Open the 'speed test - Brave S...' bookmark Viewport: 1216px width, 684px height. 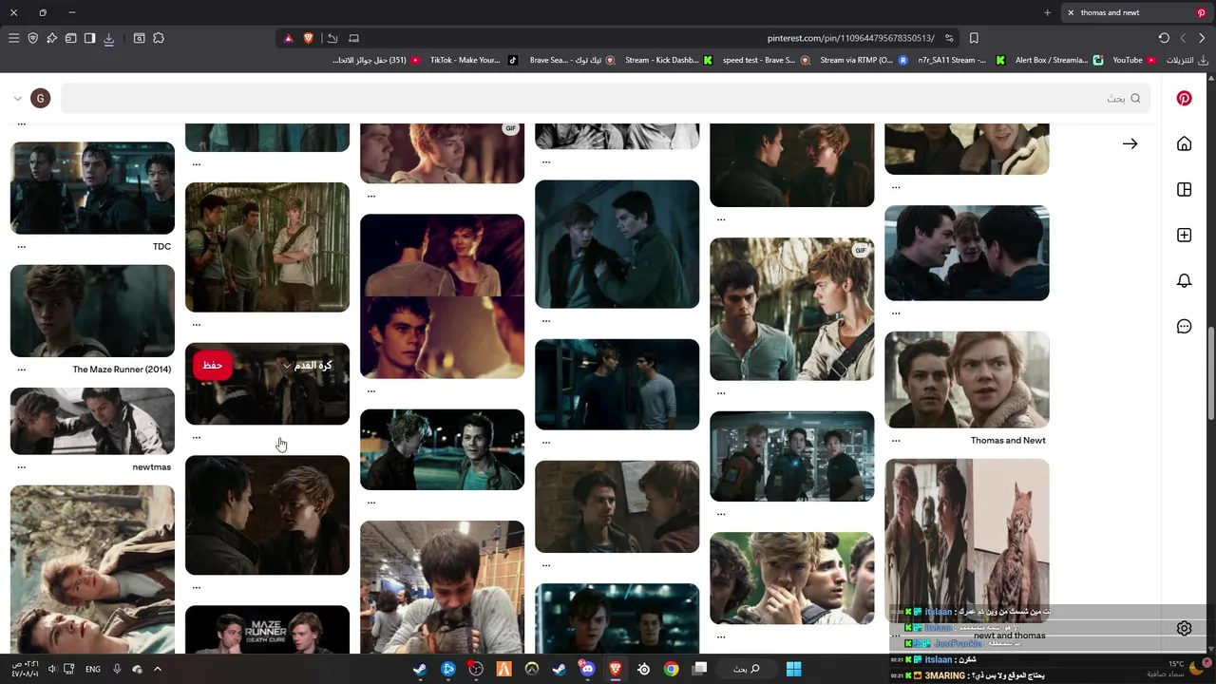(766, 60)
